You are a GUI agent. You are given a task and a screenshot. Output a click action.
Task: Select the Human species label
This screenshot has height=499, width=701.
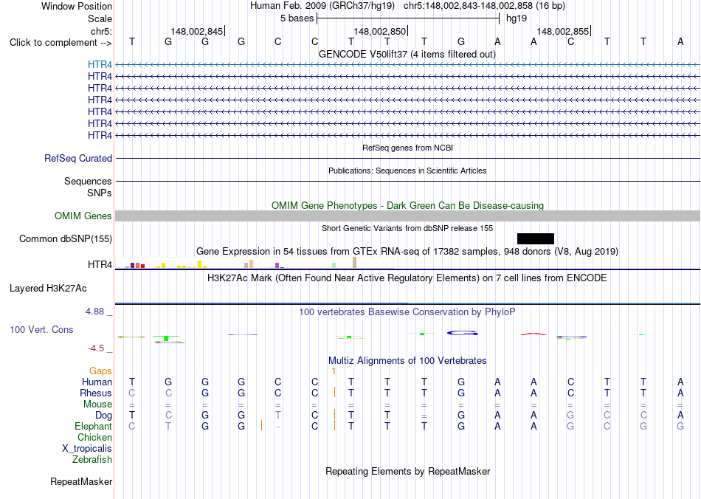[97, 382]
